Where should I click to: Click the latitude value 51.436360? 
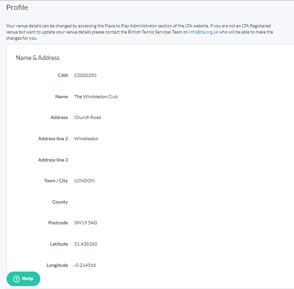[86, 244]
